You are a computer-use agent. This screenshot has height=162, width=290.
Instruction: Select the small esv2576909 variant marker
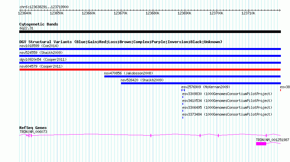(183, 90)
